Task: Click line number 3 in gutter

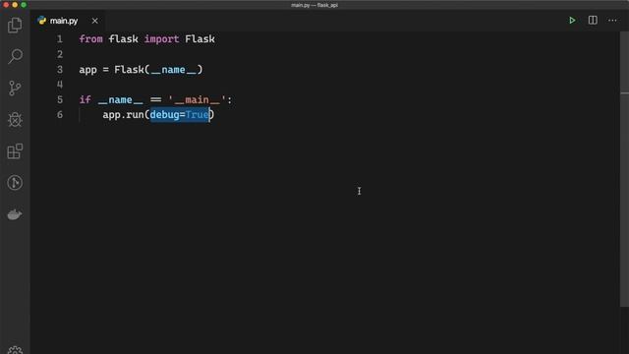Action: coord(59,70)
